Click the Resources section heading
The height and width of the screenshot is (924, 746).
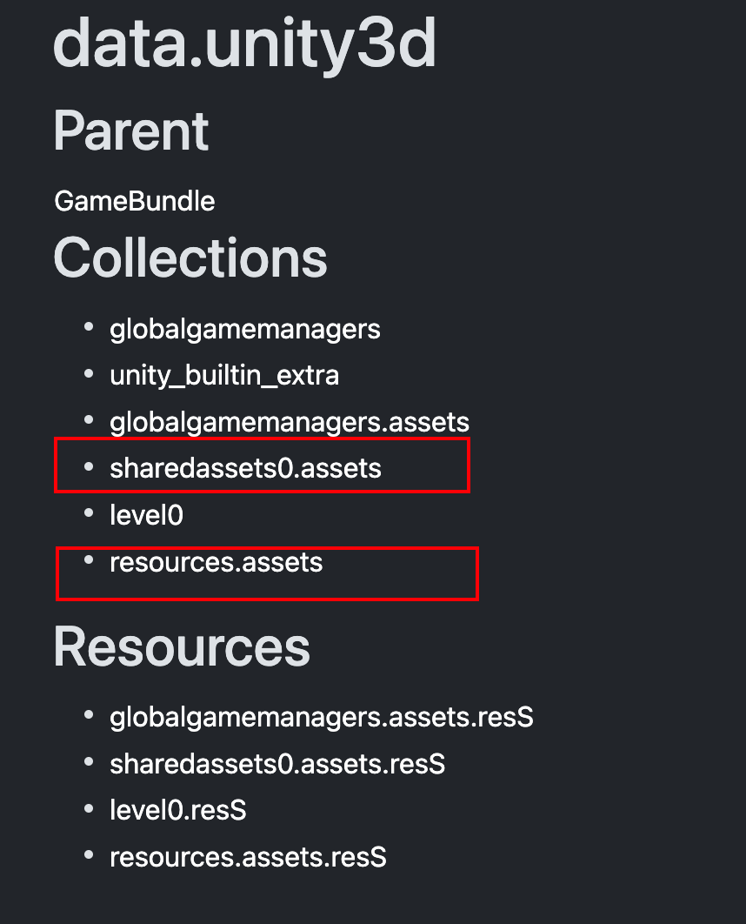tap(182, 646)
